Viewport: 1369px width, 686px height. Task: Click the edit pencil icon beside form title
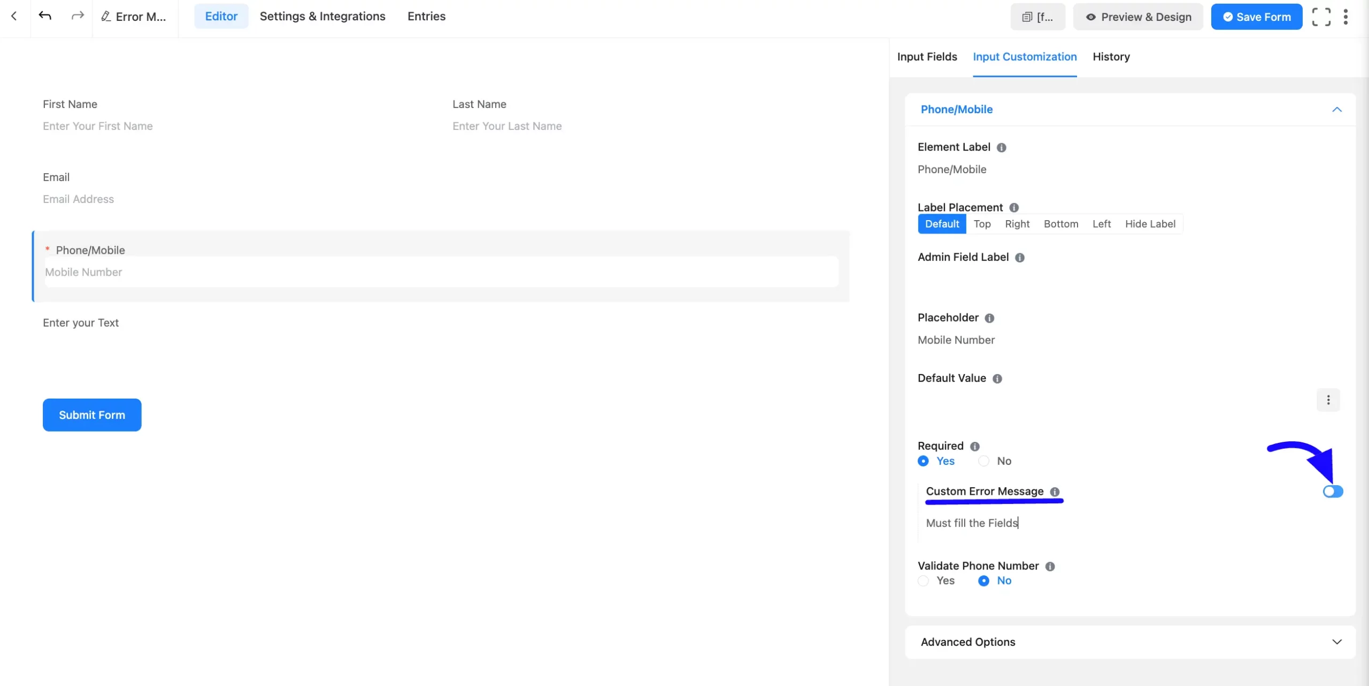click(x=106, y=17)
